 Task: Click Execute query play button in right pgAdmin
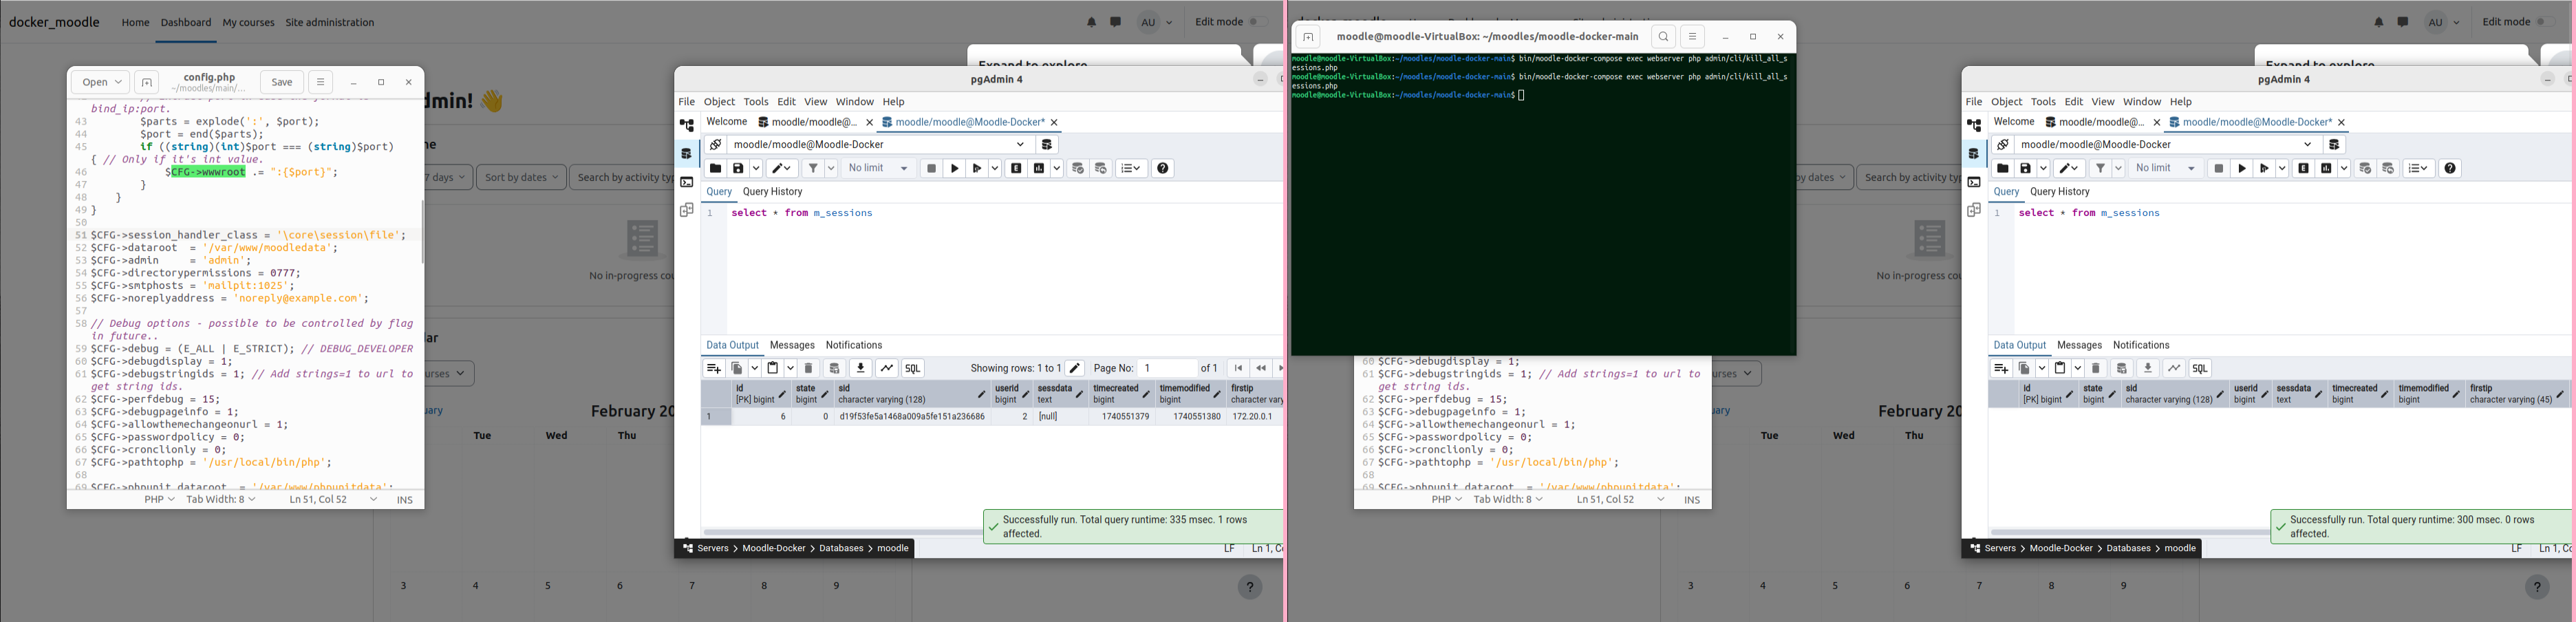click(2241, 169)
